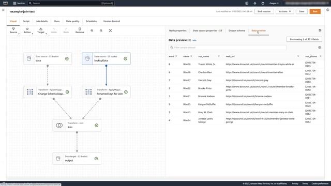Select the Data preview tab

click(259, 30)
